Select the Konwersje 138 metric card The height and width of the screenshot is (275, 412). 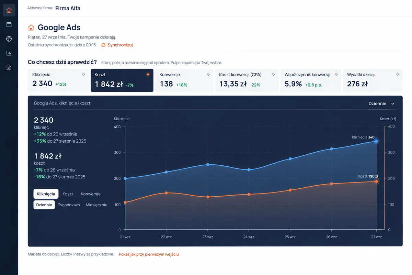184,80
